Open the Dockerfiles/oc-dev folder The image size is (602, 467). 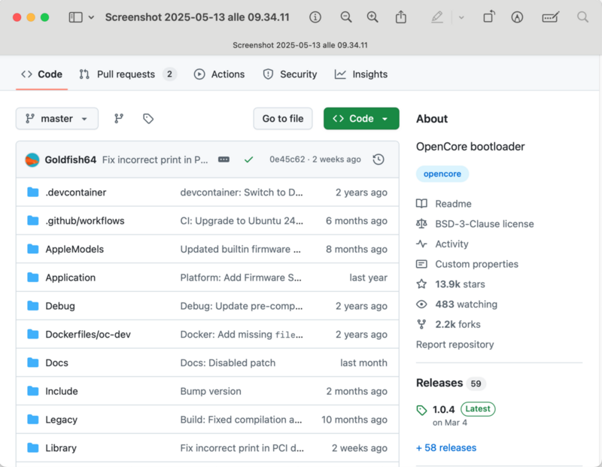[x=88, y=334]
